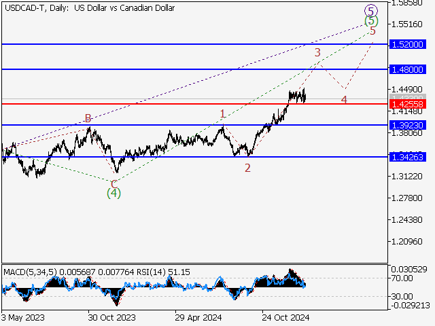Select the 1.39230 support level tag
The height and width of the screenshot is (326, 435).
point(407,126)
